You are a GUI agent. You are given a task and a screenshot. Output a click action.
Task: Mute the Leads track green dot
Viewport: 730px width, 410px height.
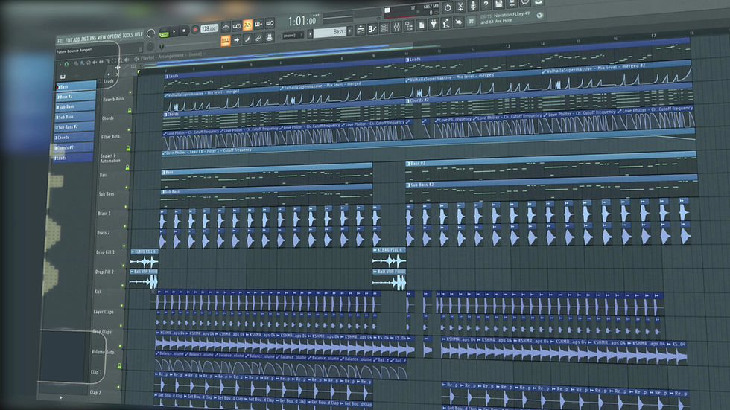(130, 92)
